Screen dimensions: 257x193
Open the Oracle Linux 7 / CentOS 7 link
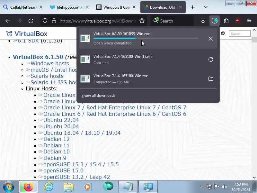115,107
